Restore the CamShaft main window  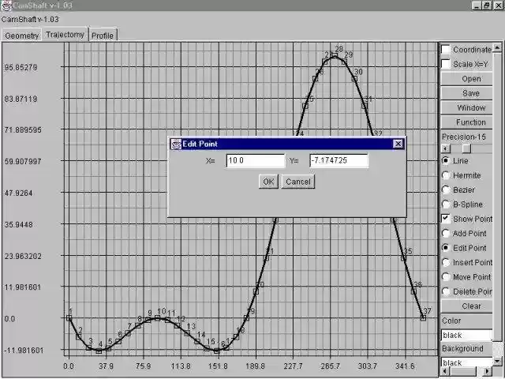click(488, 6)
